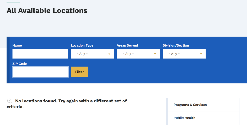Click the Name field label
This screenshot has width=247, height=125.
point(17,45)
